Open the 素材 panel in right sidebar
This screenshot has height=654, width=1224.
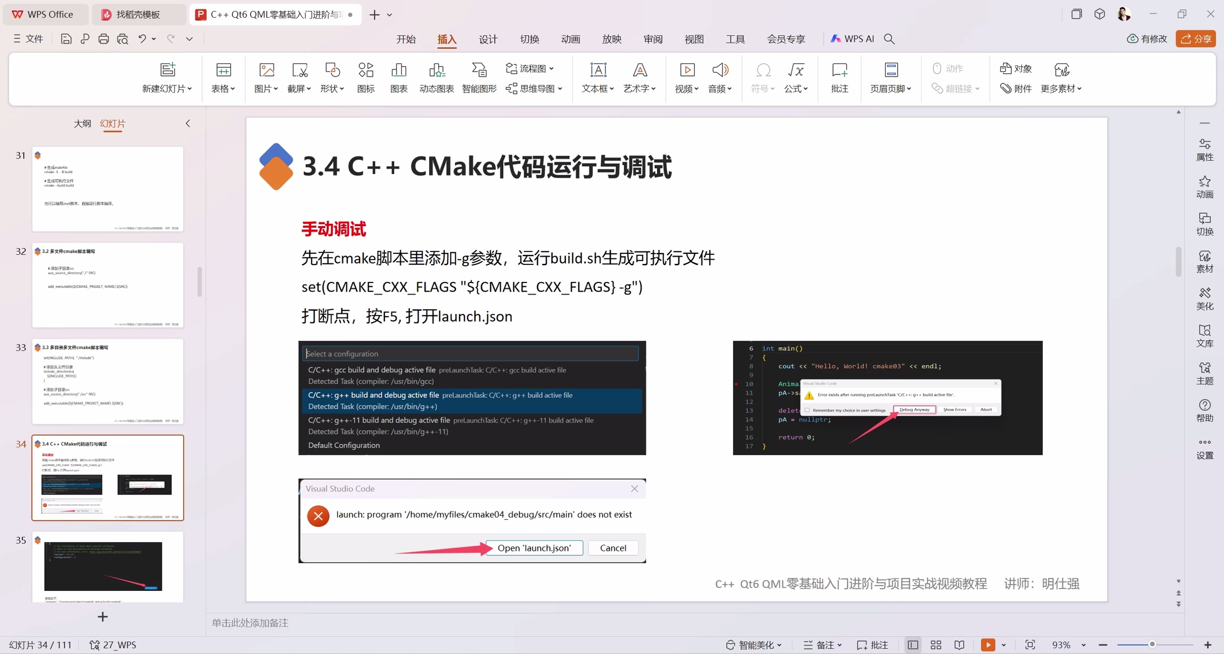pos(1205,260)
